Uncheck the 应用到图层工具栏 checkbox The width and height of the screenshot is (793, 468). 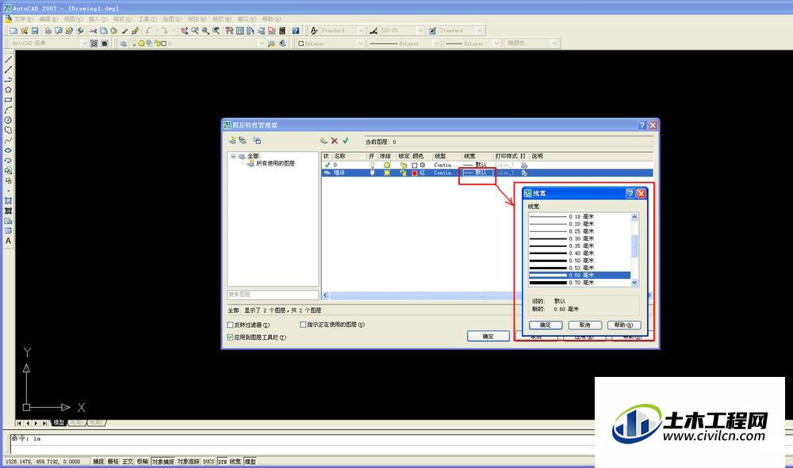click(x=230, y=337)
